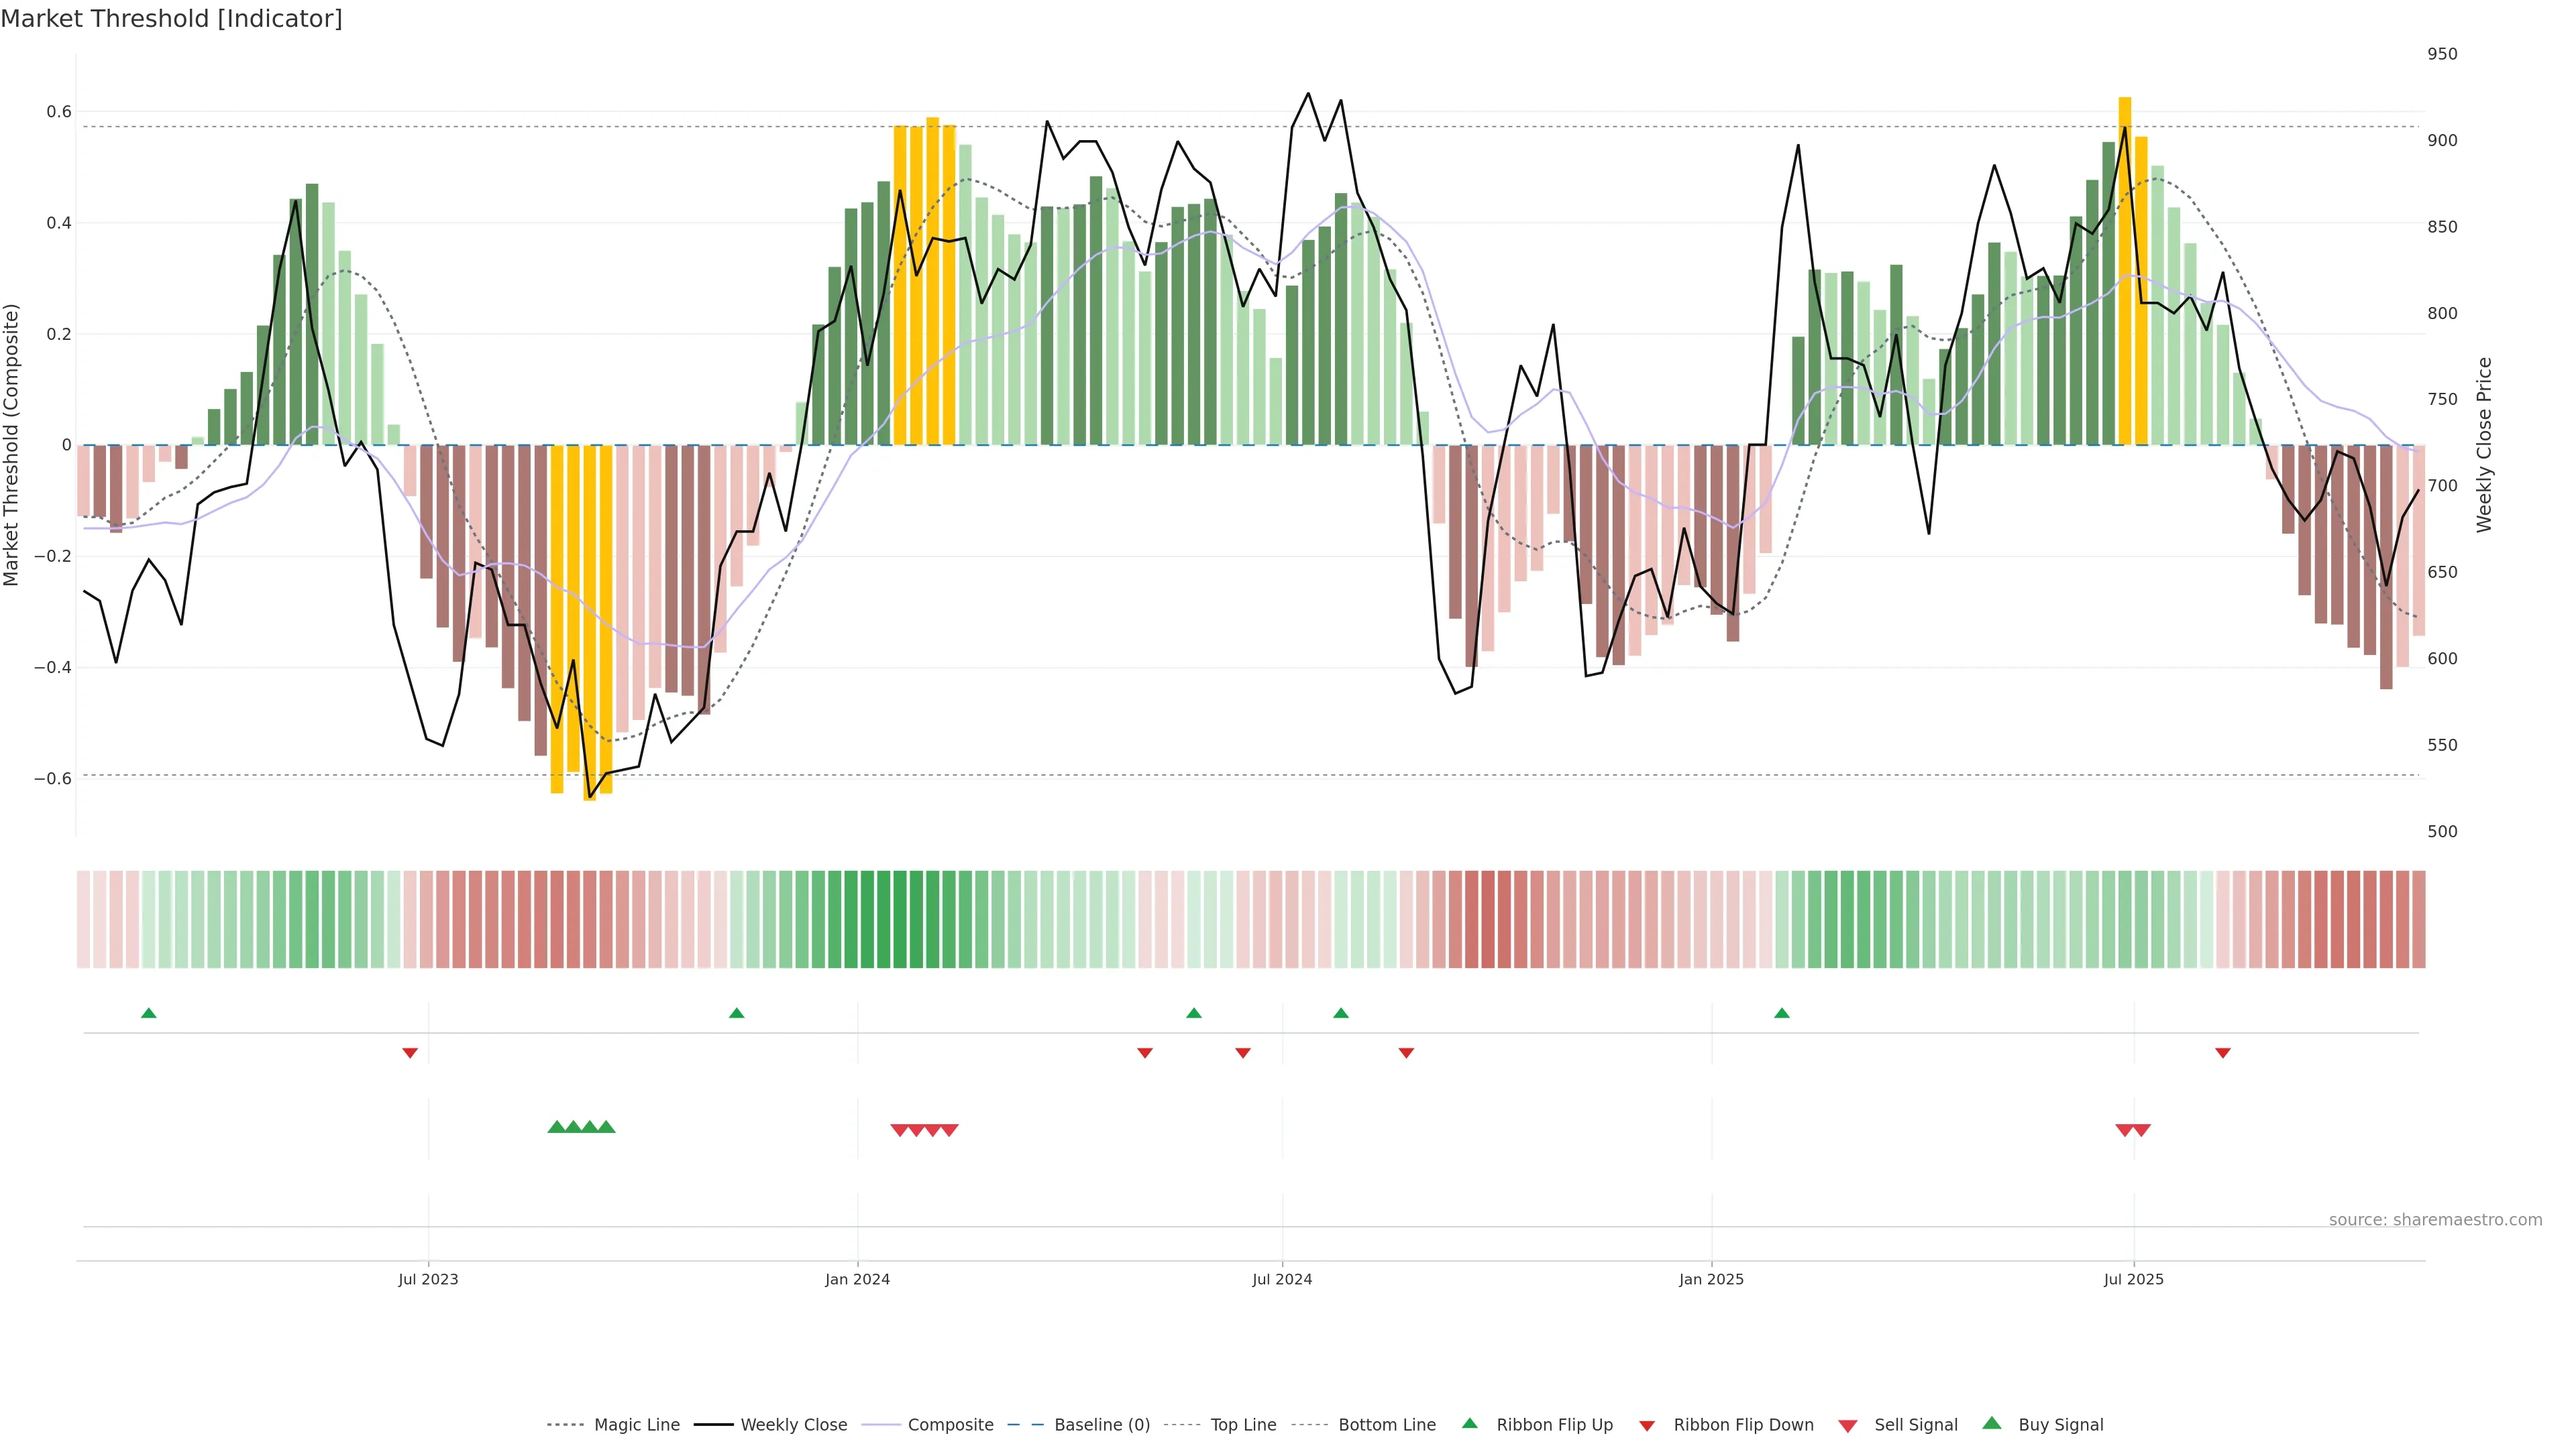Select flip up marker just after Jul 2024
The image size is (2576, 1448).
click(1341, 1014)
